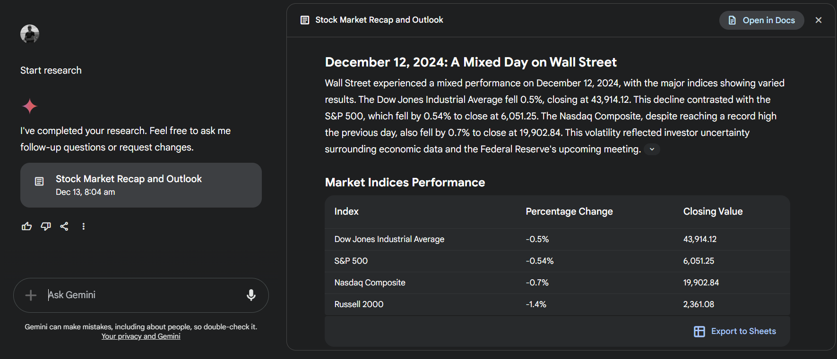
Task: Click the thumbs down icon
Action: pos(45,226)
